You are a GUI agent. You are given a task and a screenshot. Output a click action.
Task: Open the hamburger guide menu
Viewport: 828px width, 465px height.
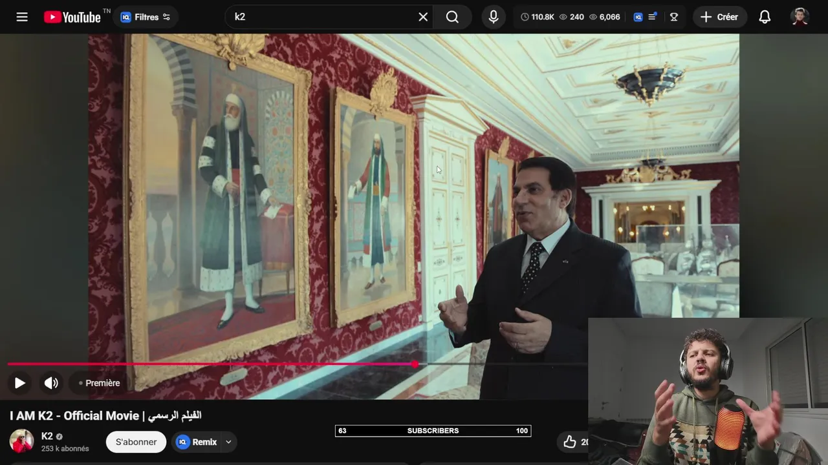22,17
